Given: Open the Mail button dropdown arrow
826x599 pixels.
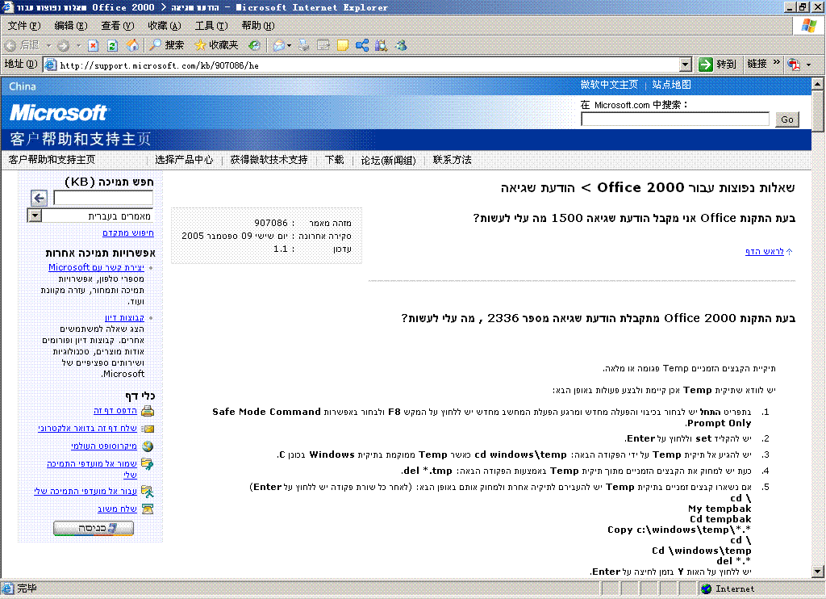Looking at the screenshot, I should 290,46.
